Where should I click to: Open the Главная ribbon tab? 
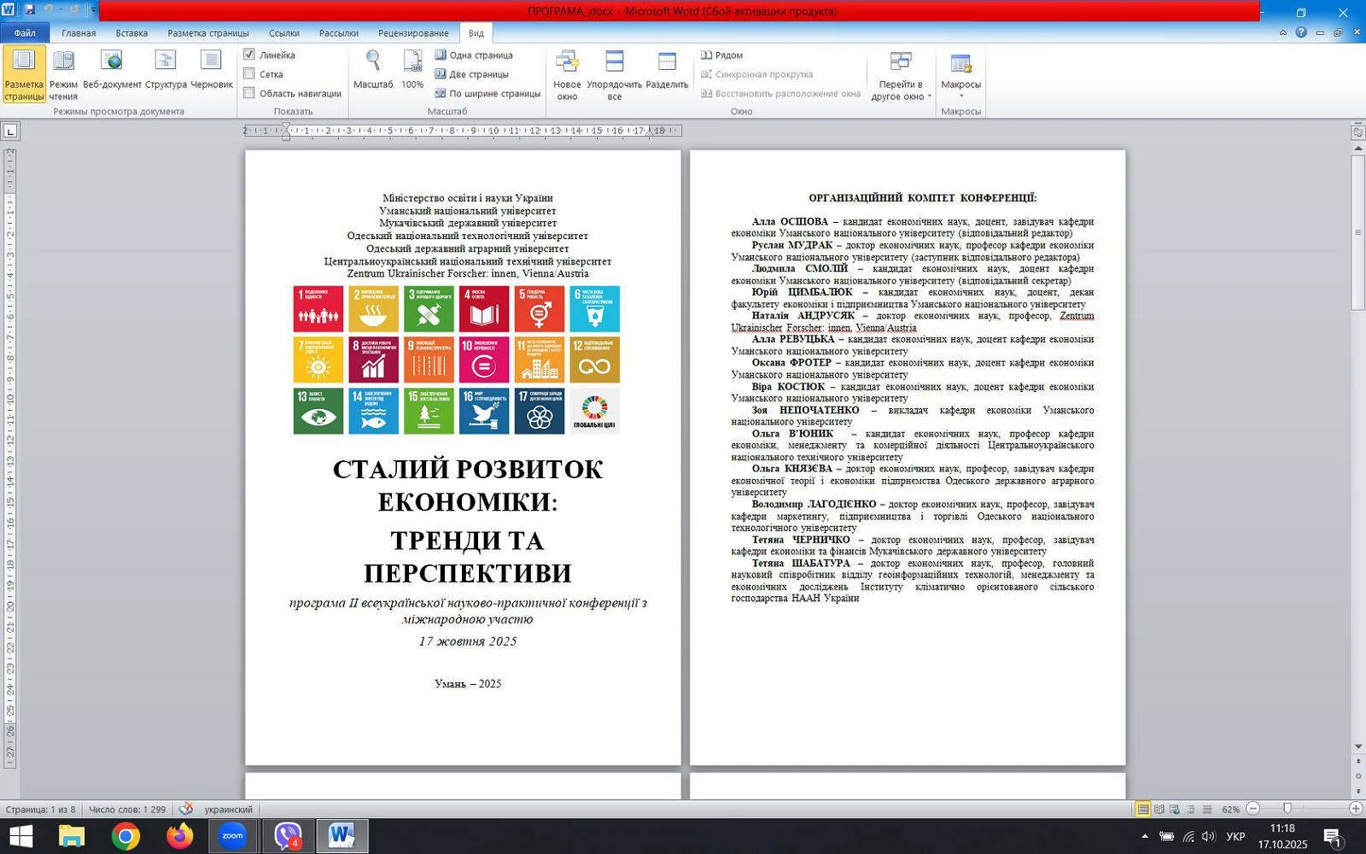[x=79, y=33]
